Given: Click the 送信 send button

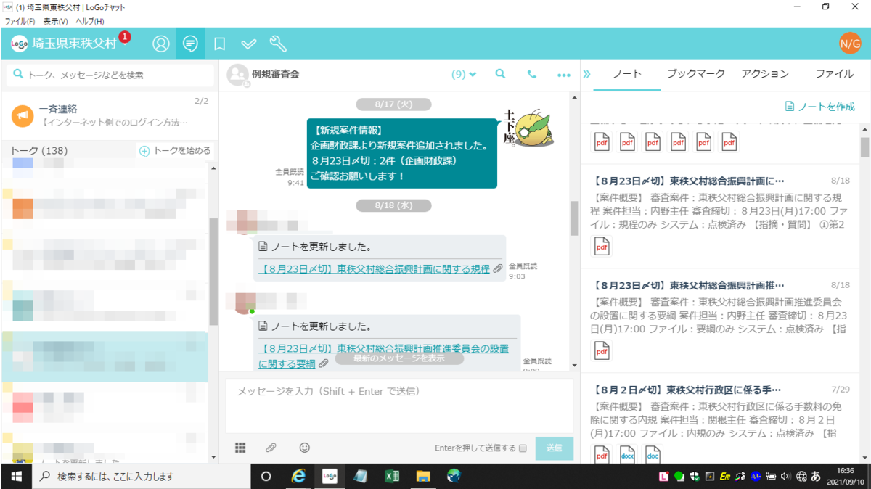Looking at the screenshot, I should click(x=555, y=448).
